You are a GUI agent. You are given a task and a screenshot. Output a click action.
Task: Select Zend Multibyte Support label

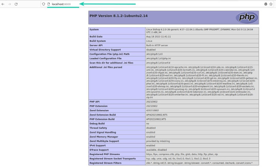[104, 141]
